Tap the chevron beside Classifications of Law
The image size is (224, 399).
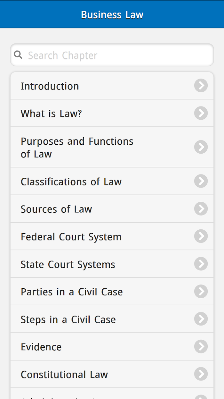(x=201, y=181)
